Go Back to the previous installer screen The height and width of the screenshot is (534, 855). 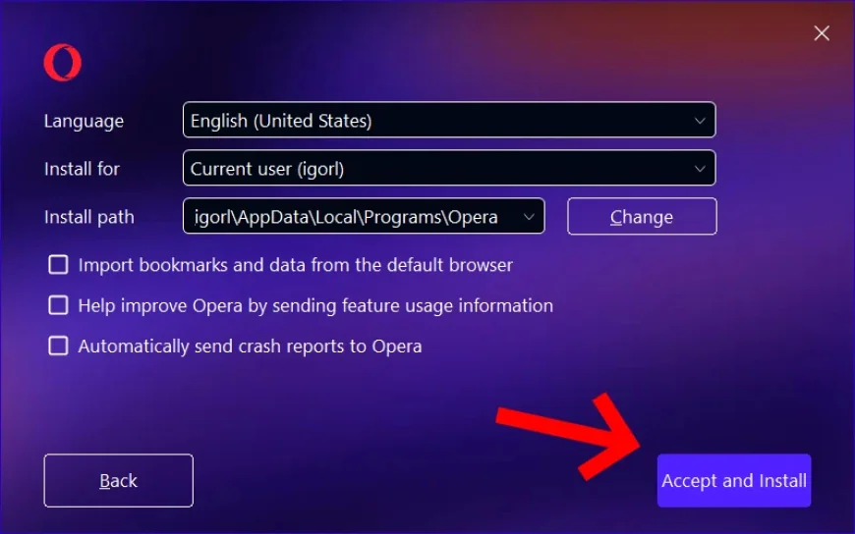click(x=118, y=481)
